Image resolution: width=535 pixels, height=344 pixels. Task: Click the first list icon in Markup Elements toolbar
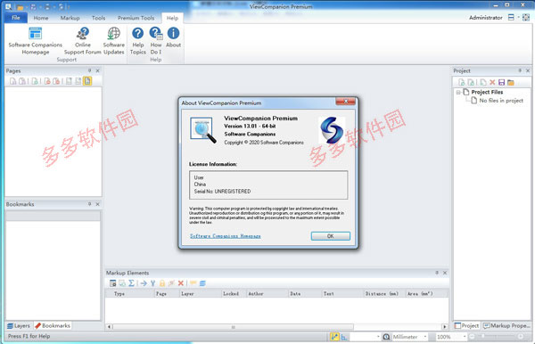(x=112, y=283)
